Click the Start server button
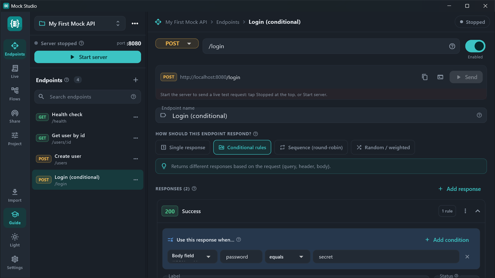 pos(88,57)
